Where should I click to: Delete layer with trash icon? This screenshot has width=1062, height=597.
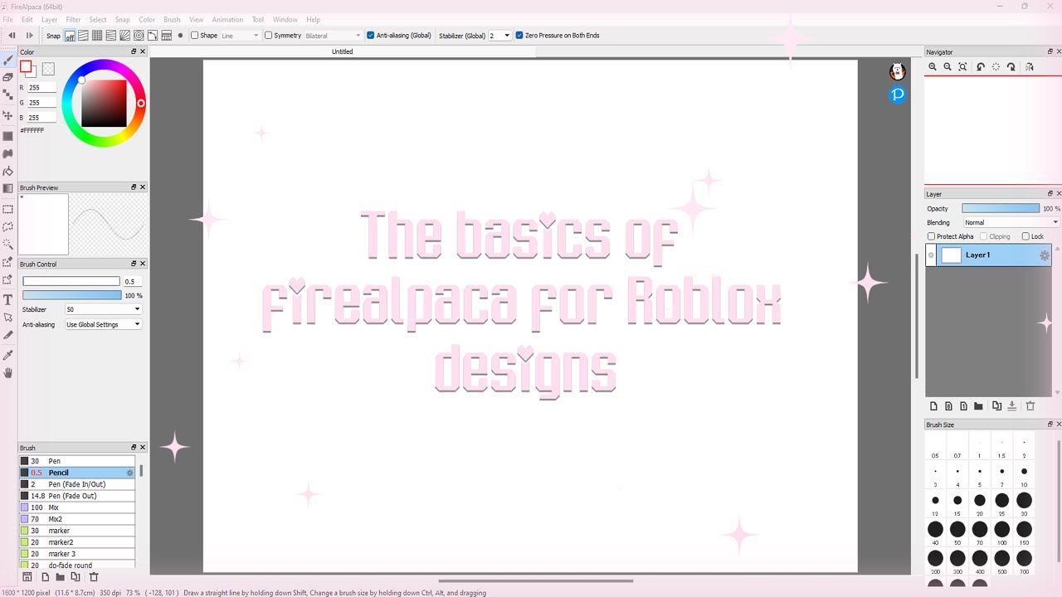[x=1030, y=406]
